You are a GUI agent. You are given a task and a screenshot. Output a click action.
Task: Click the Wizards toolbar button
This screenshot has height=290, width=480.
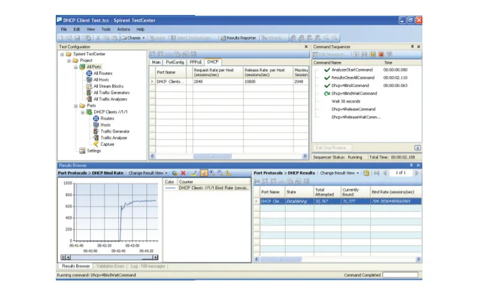(272, 38)
